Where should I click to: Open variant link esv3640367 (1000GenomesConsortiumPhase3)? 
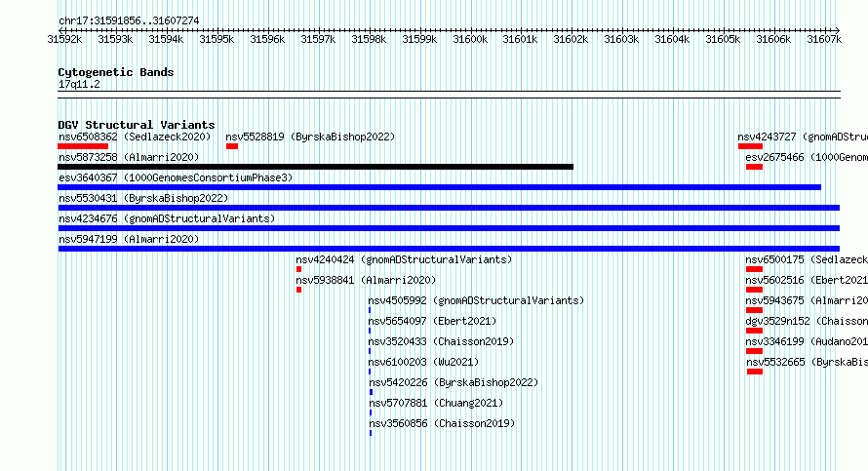tap(176, 177)
